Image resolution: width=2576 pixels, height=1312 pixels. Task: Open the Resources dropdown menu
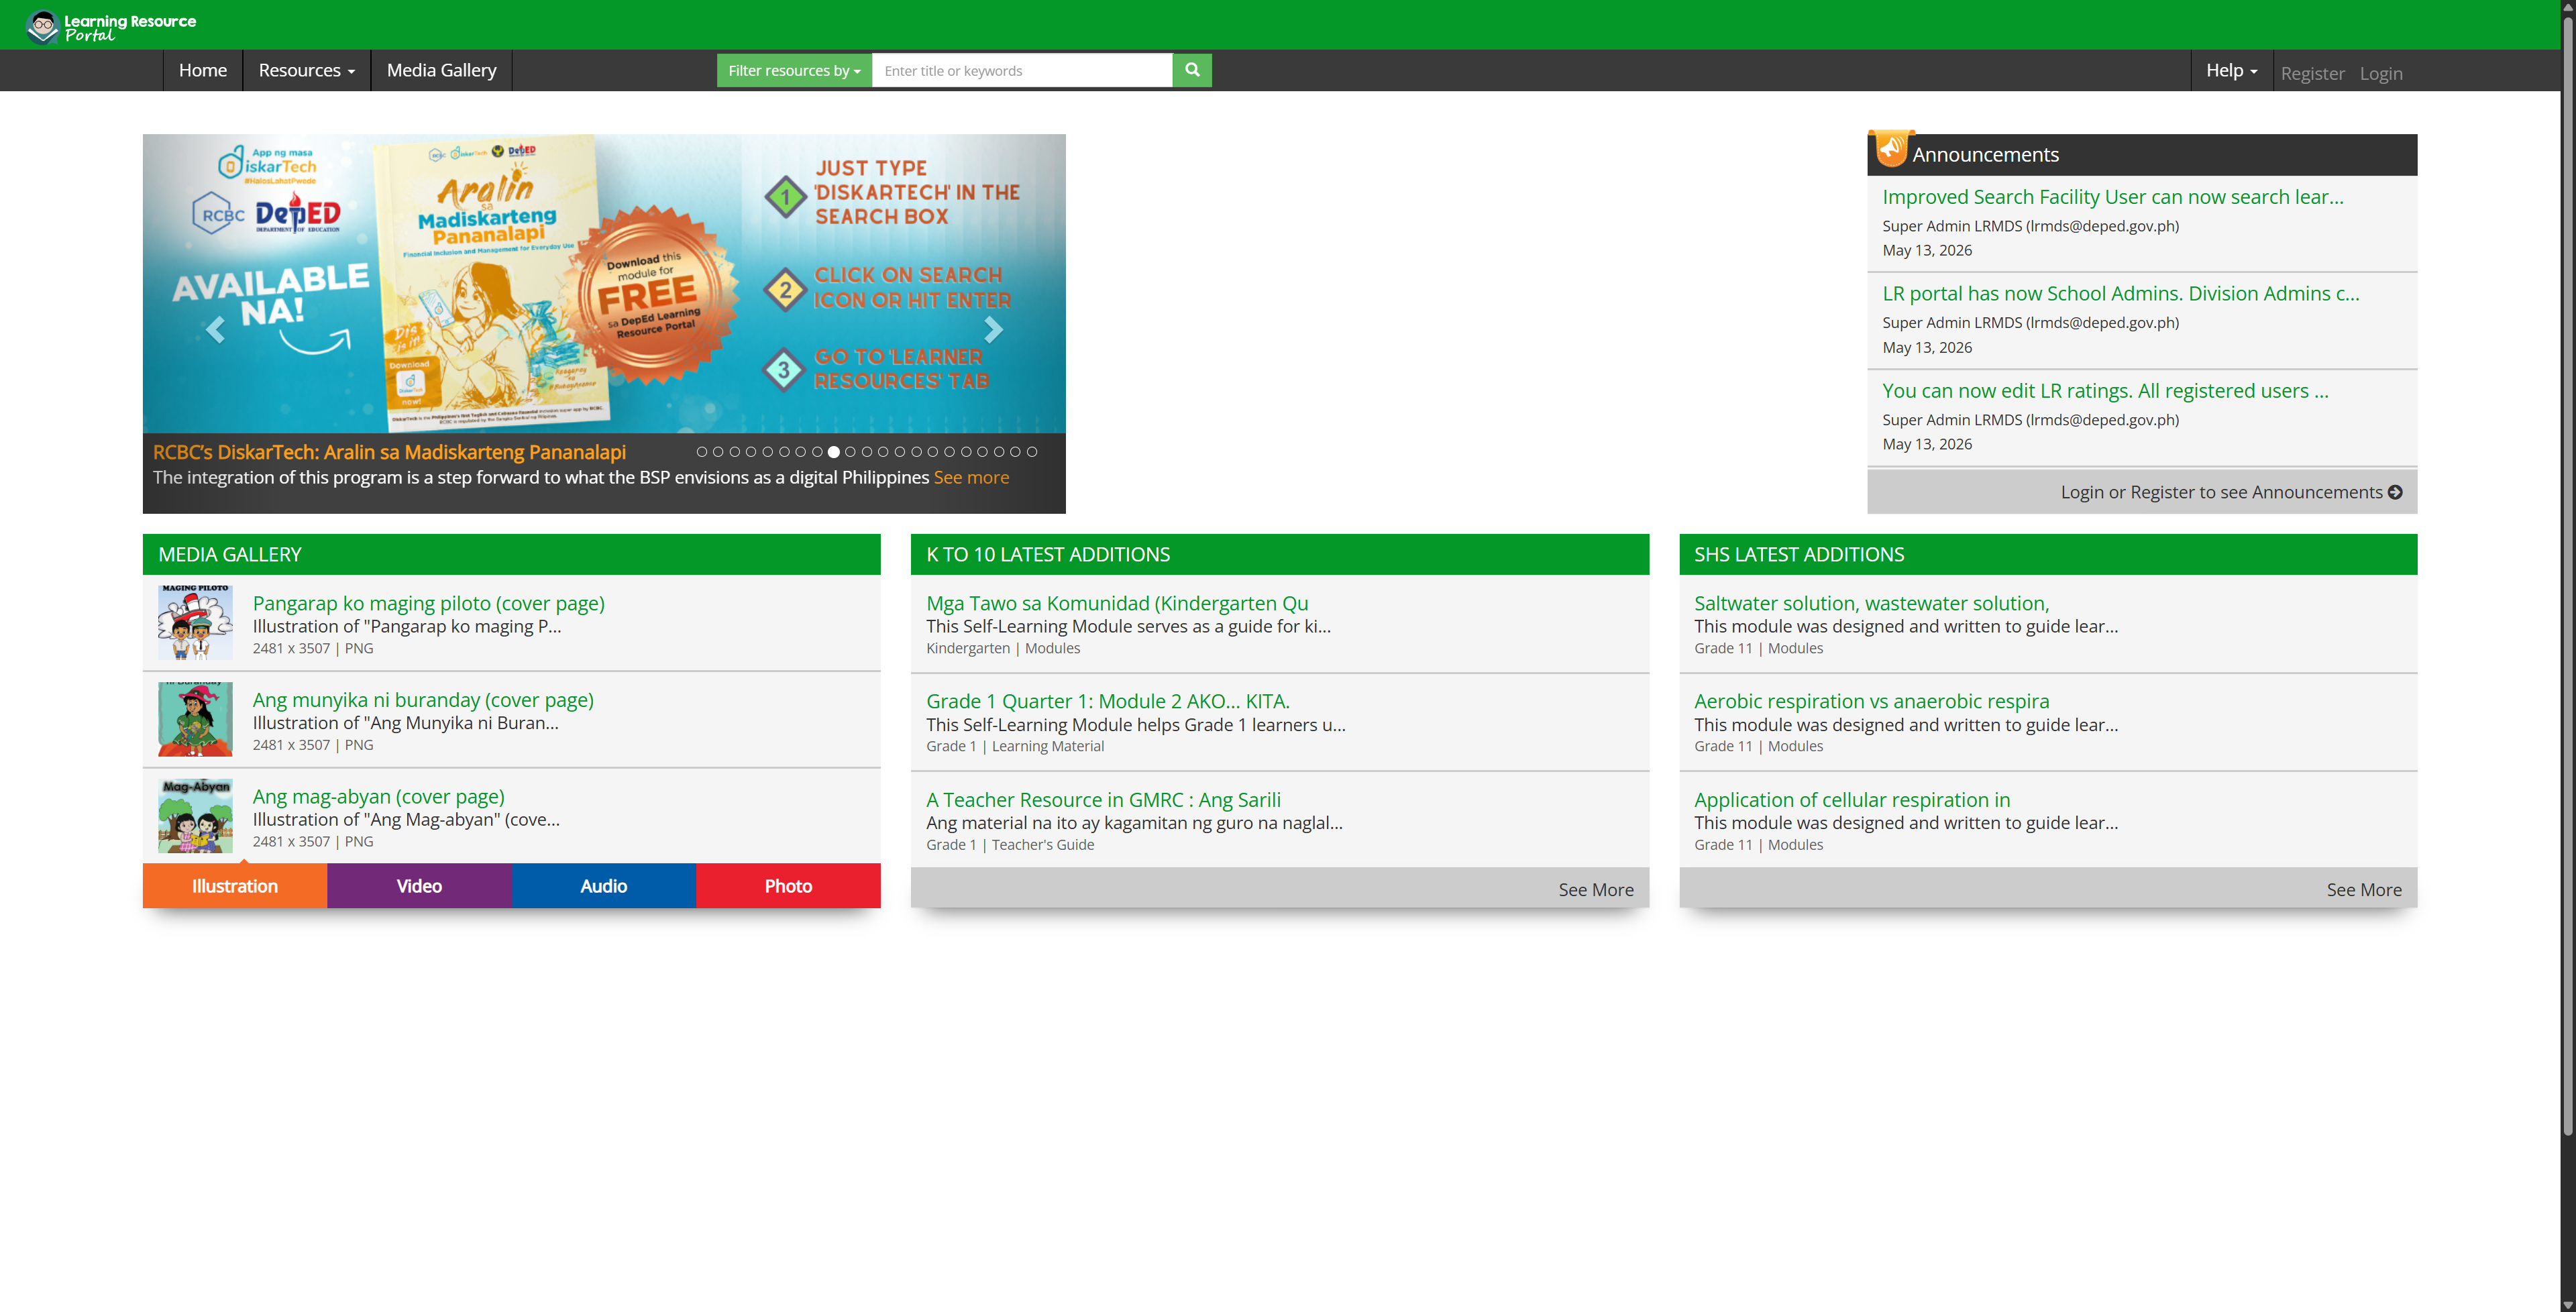click(306, 70)
